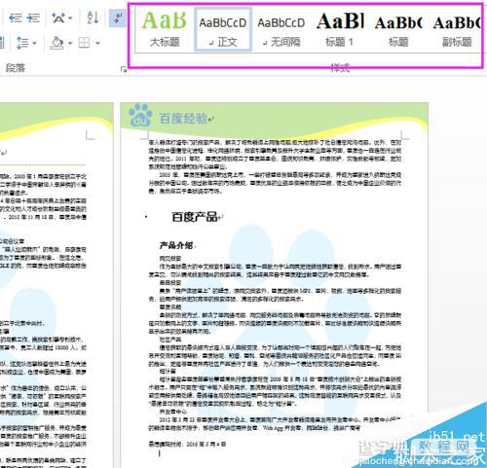Click the 产品介绍 subheading
This screenshot has height=468, width=487.
pos(176,245)
